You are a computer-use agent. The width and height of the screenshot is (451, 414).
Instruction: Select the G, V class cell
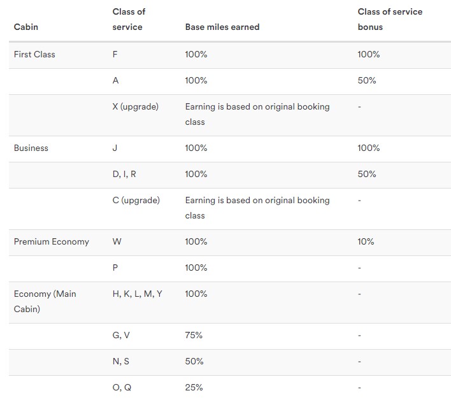(x=121, y=335)
